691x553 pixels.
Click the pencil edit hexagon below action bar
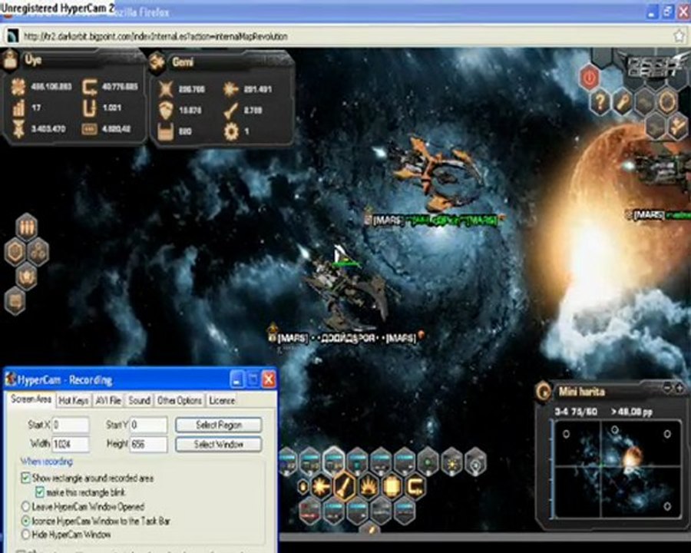(x=370, y=528)
